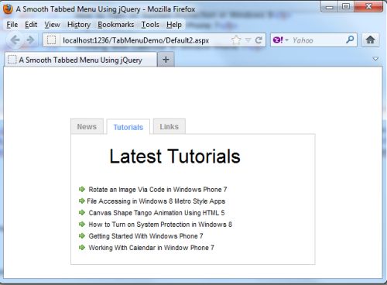Open the View menu
This screenshot has width=387, height=285.
click(52, 25)
